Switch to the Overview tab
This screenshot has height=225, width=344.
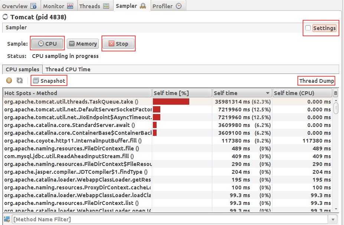(x=19, y=6)
